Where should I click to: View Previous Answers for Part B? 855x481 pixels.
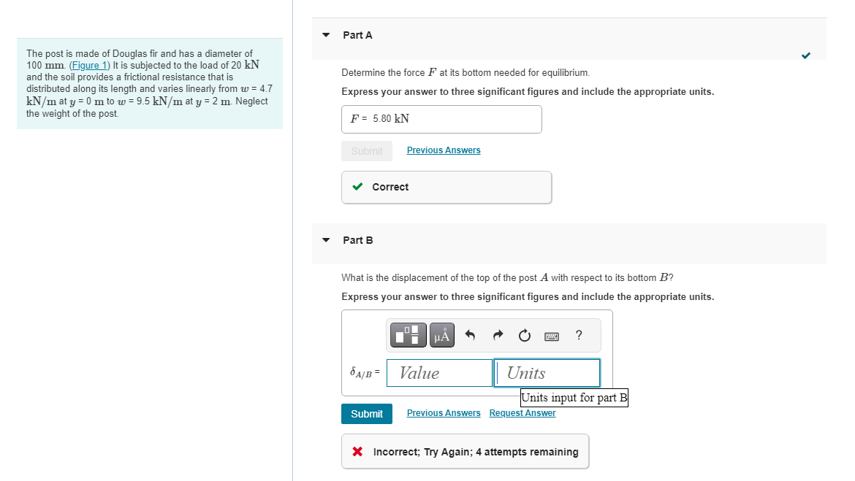443,413
